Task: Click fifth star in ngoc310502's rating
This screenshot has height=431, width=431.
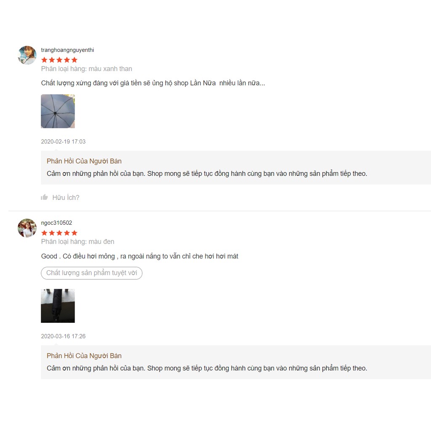Action: pyautogui.click(x=74, y=233)
